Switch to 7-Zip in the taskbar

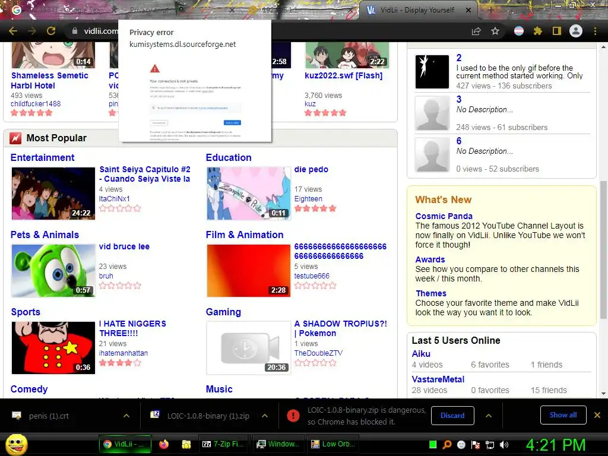(224, 444)
